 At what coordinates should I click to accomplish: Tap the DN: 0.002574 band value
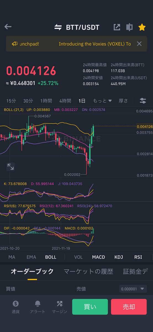[94, 110]
